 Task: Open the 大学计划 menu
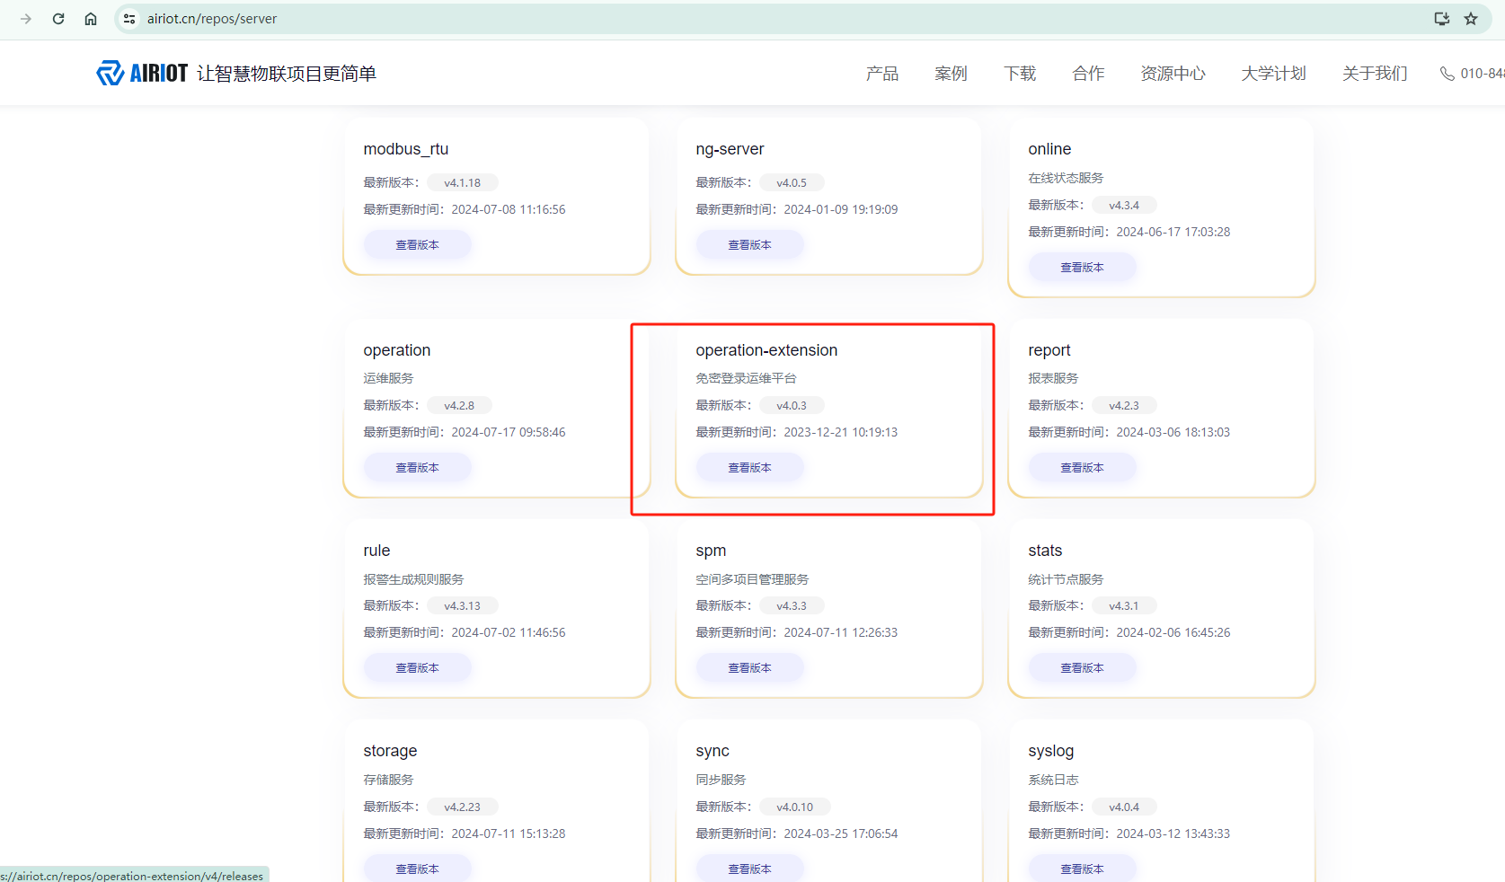coord(1273,74)
